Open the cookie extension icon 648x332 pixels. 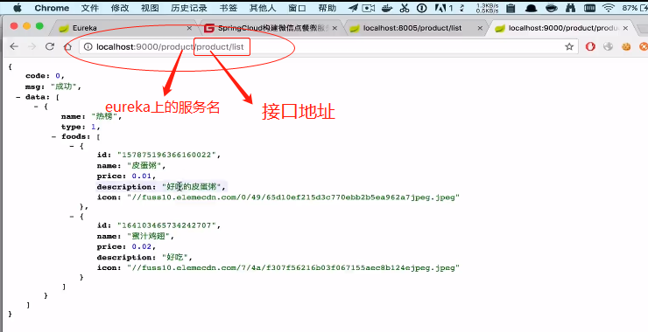coord(626,46)
